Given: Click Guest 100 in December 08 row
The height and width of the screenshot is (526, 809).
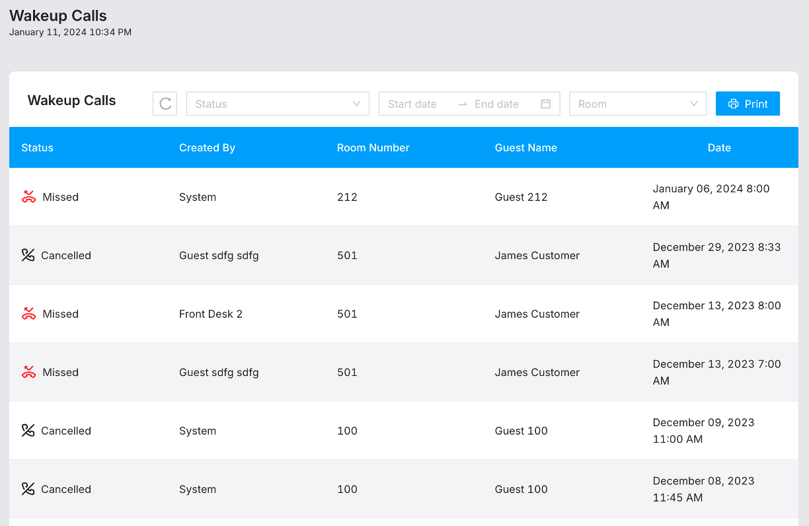Looking at the screenshot, I should [521, 489].
